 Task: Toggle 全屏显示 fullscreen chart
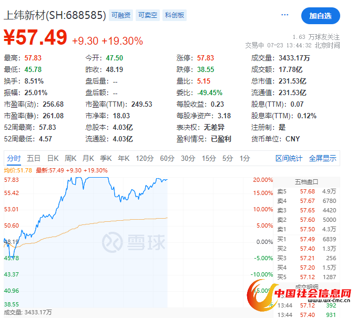(322, 158)
